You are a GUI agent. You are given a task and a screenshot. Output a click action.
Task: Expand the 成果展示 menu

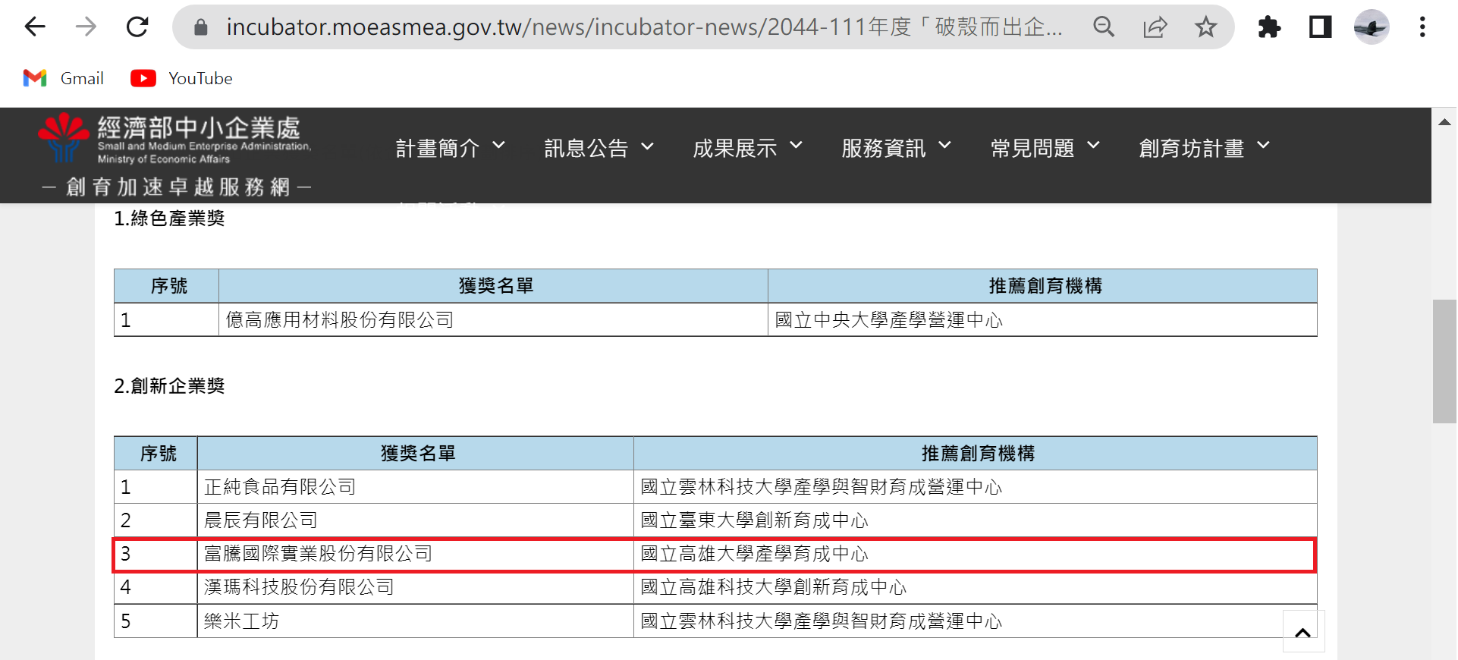click(748, 148)
